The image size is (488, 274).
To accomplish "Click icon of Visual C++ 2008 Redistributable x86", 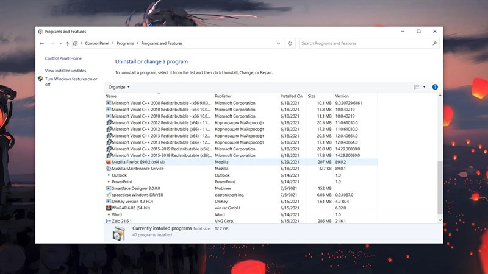I will tap(109, 103).
